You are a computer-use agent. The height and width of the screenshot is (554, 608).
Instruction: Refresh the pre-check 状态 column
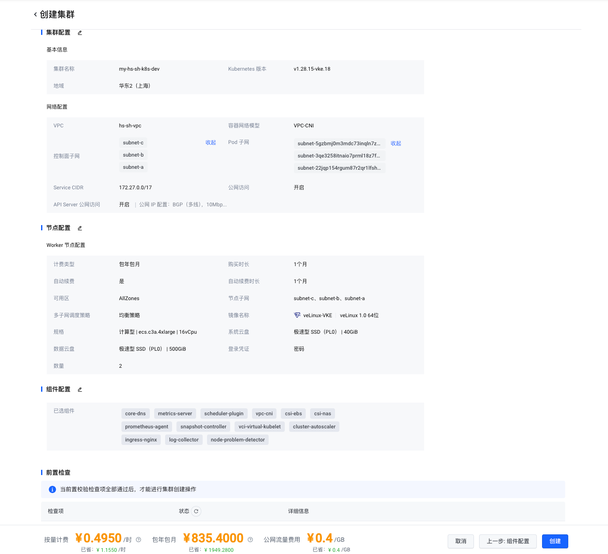pos(196,511)
